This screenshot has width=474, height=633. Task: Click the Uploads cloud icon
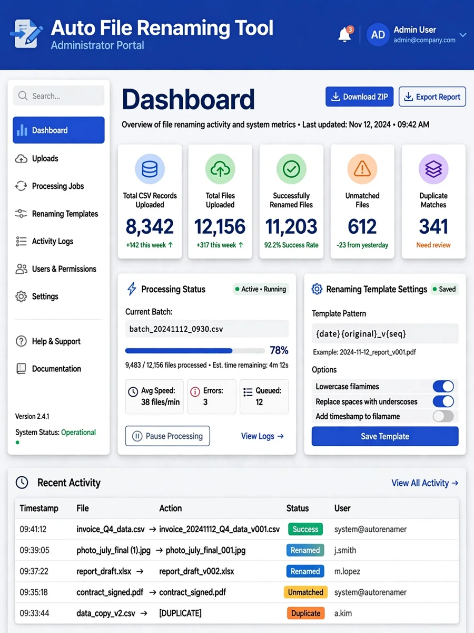[21, 158]
